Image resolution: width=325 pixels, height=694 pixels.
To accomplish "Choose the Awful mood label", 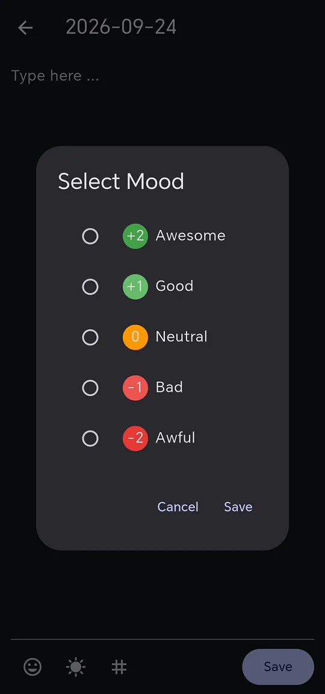I will tap(175, 438).
